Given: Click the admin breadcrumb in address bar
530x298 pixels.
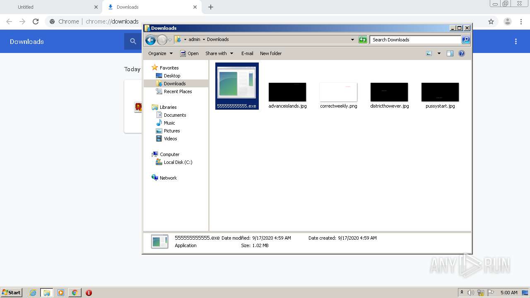Looking at the screenshot, I should (194, 40).
